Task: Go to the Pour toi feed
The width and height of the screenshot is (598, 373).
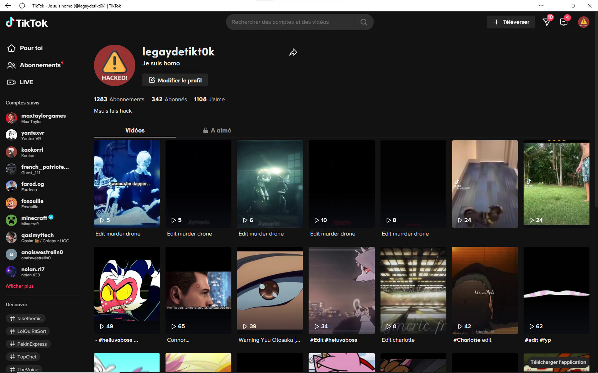Action: coord(25,48)
